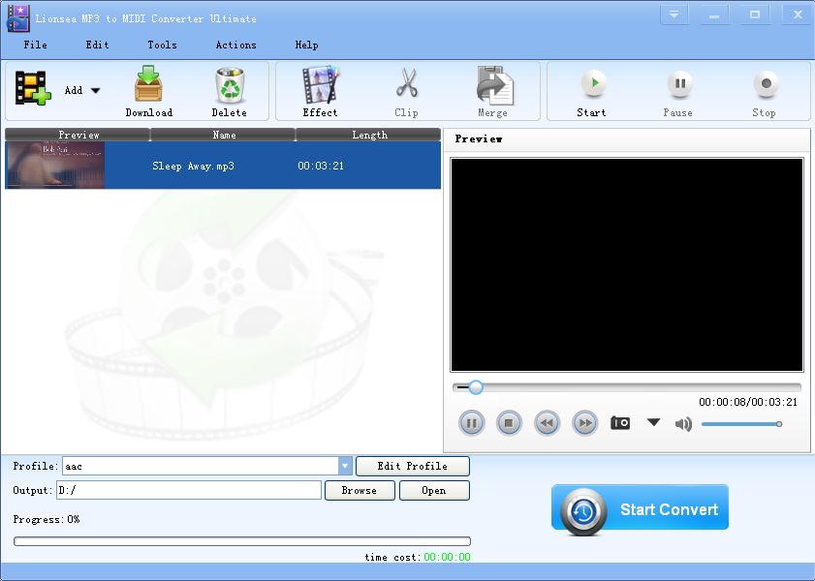Click the Start Convert button

[640, 508]
